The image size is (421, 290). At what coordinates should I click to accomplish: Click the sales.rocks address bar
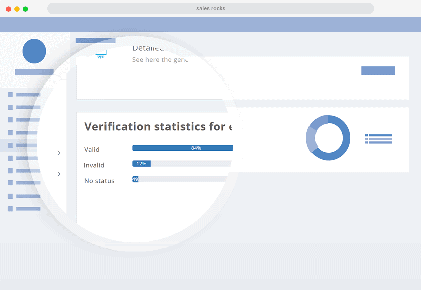coord(210,9)
